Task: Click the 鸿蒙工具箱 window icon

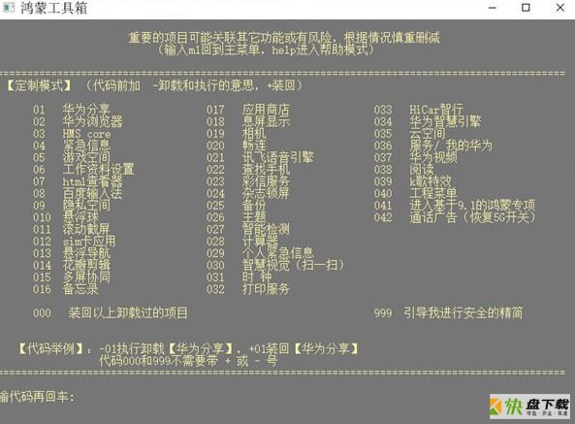Action: click(x=9, y=8)
